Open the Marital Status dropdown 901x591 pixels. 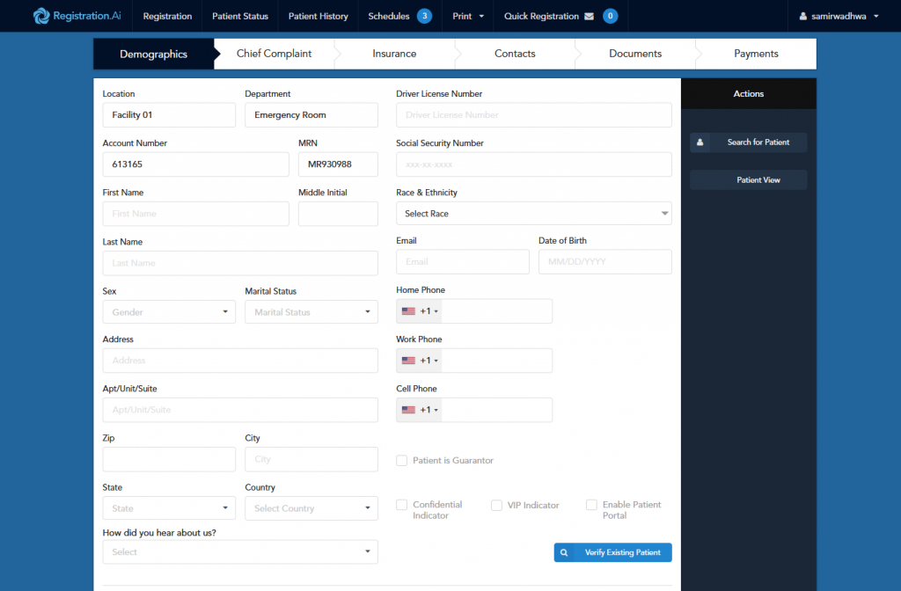pos(311,312)
